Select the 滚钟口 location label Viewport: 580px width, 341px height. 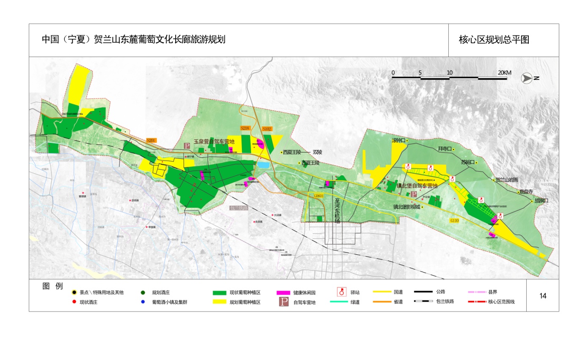(398, 140)
